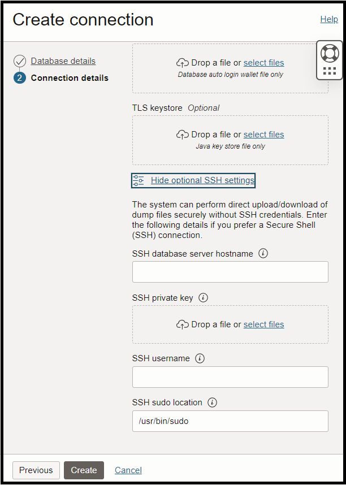
Task: Click the completed checkmark for Database details
Action: click(20, 61)
